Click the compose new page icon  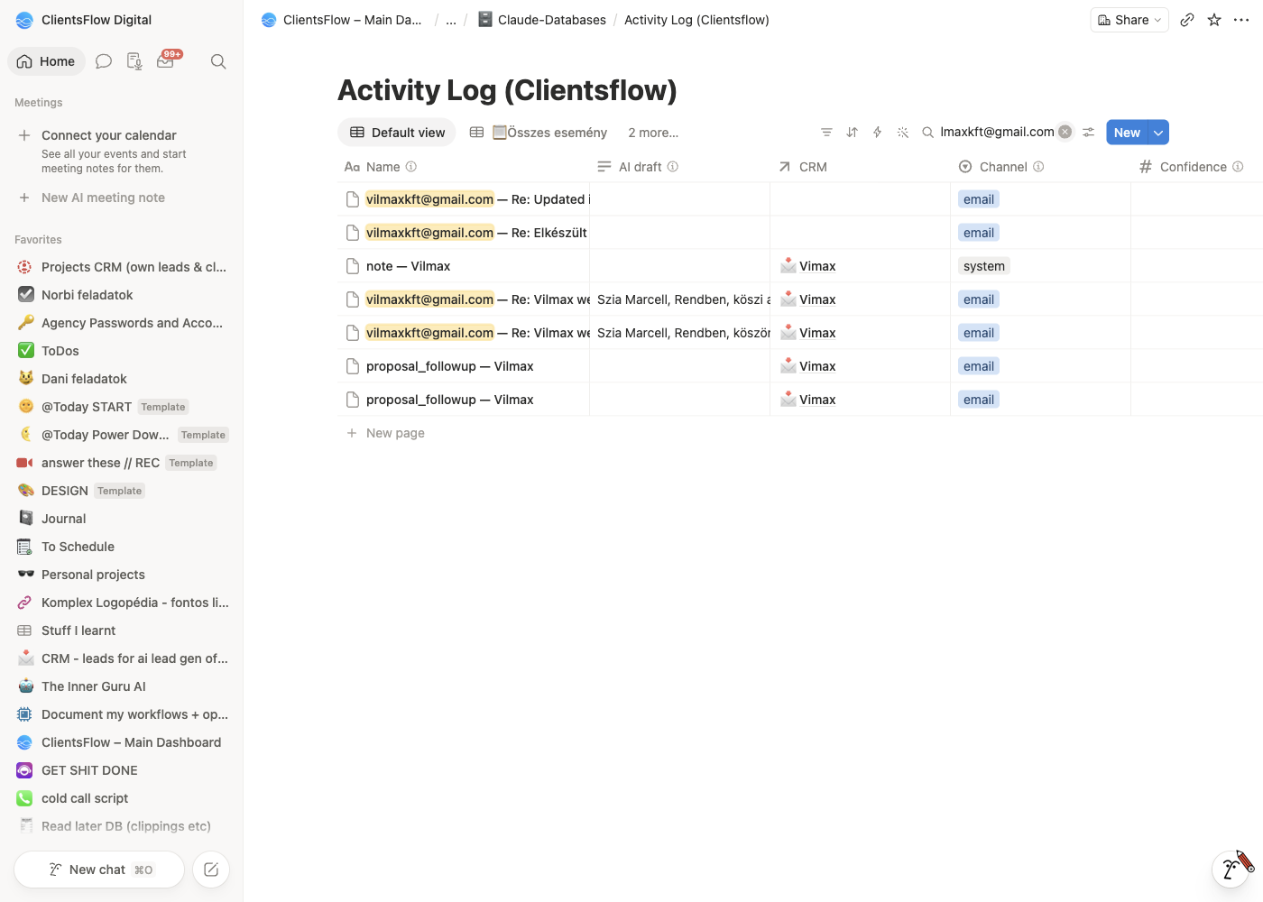[x=211, y=870]
